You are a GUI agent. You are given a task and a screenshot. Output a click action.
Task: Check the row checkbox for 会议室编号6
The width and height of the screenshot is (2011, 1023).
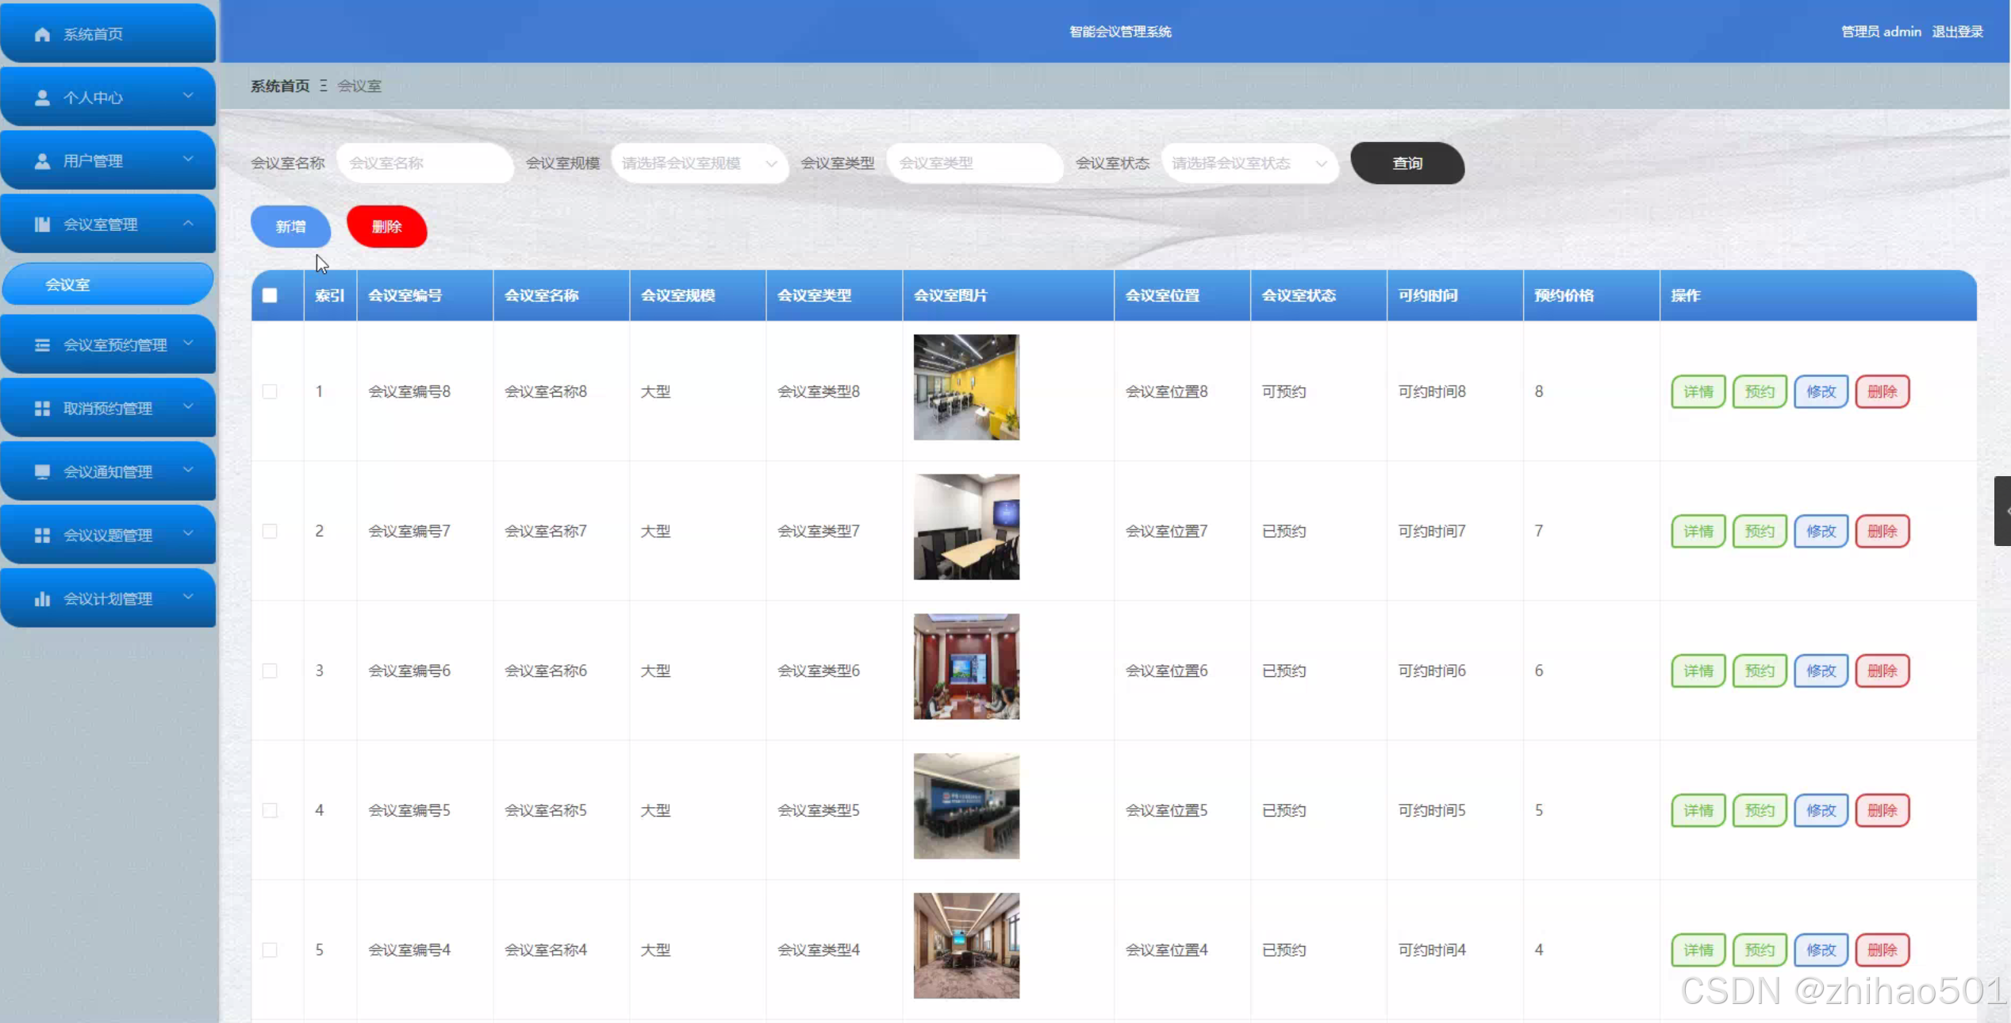(x=270, y=671)
